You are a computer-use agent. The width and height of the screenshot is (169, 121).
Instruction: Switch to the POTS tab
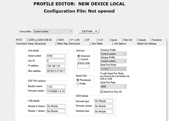point(19,40)
